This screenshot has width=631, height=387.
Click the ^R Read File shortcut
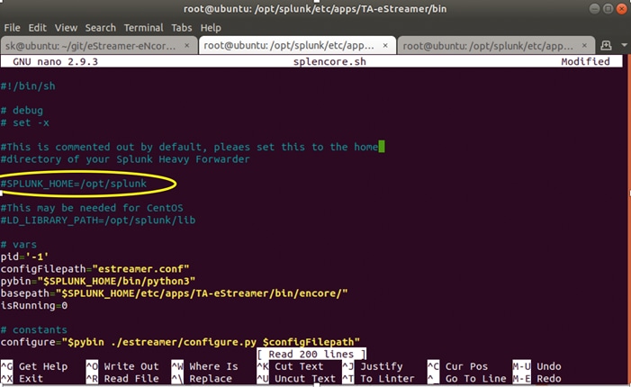click(x=122, y=379)
